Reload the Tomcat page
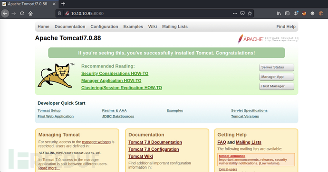This screenshot has height=172, width=328. 22,14
